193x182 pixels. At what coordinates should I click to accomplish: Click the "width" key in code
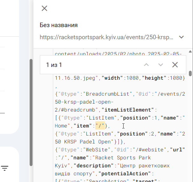(x=112, y=78)
